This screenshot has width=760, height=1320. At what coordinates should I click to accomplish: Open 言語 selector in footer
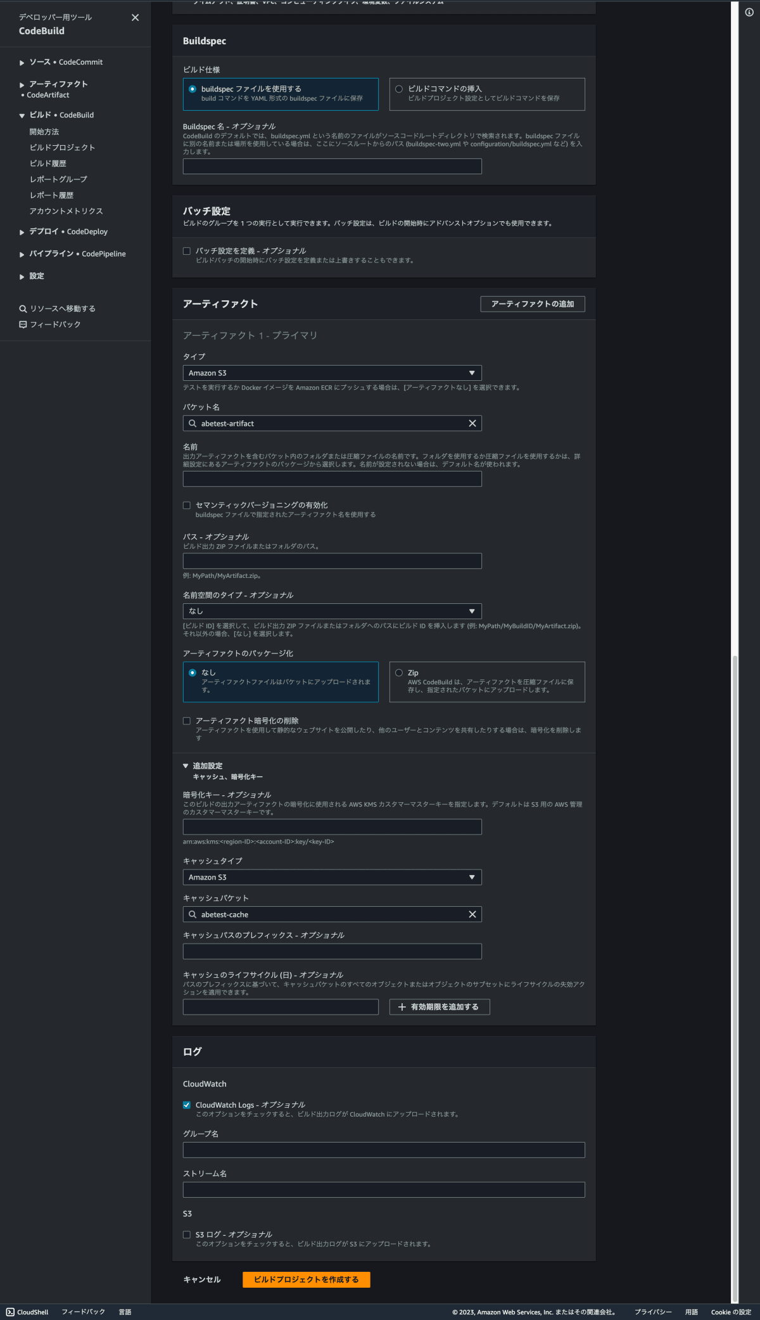point(125,1312)
